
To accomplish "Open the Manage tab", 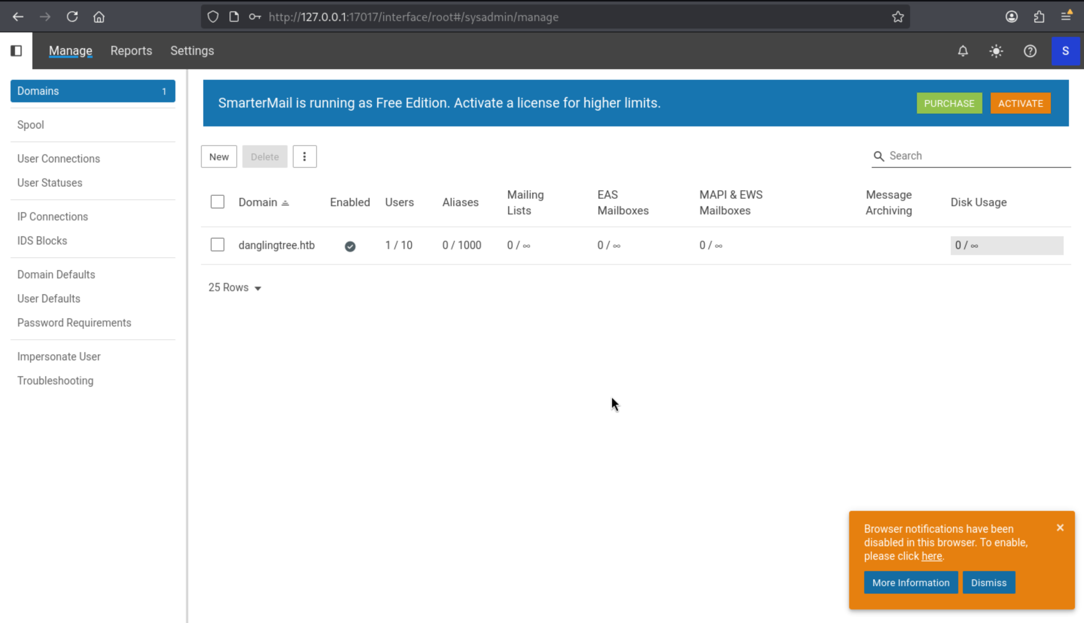I will point(71,50).
